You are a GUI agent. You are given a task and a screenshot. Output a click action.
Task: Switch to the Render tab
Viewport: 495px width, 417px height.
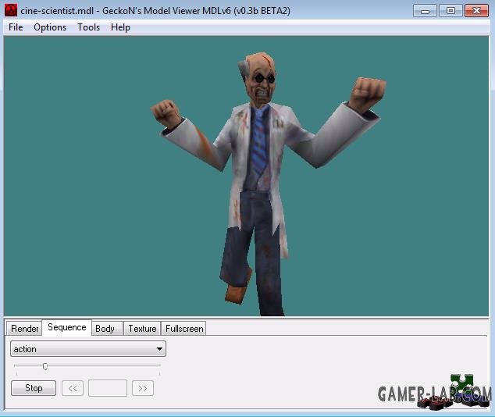pos(24,329)
